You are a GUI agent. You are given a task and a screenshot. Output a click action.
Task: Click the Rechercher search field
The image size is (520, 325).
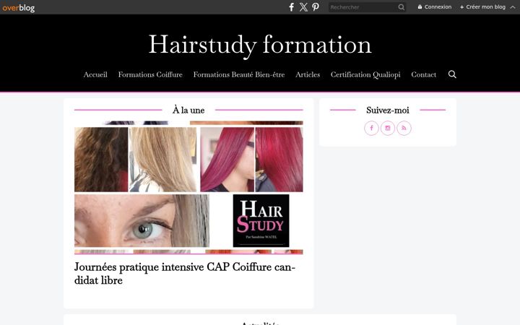363,7
